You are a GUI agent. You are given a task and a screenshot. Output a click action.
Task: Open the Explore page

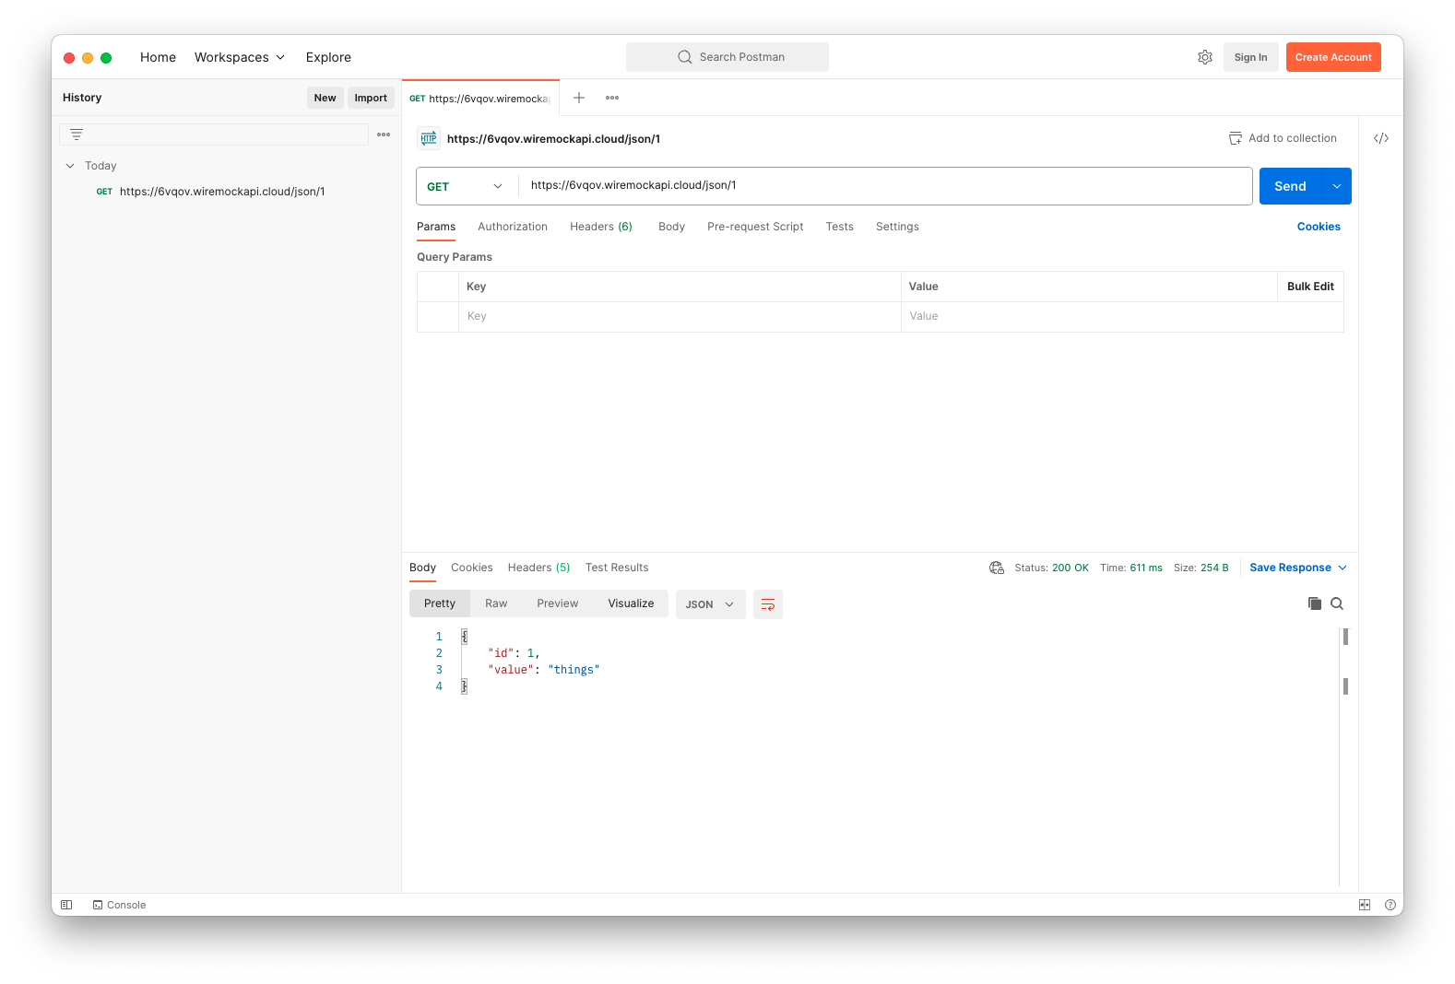328,57
